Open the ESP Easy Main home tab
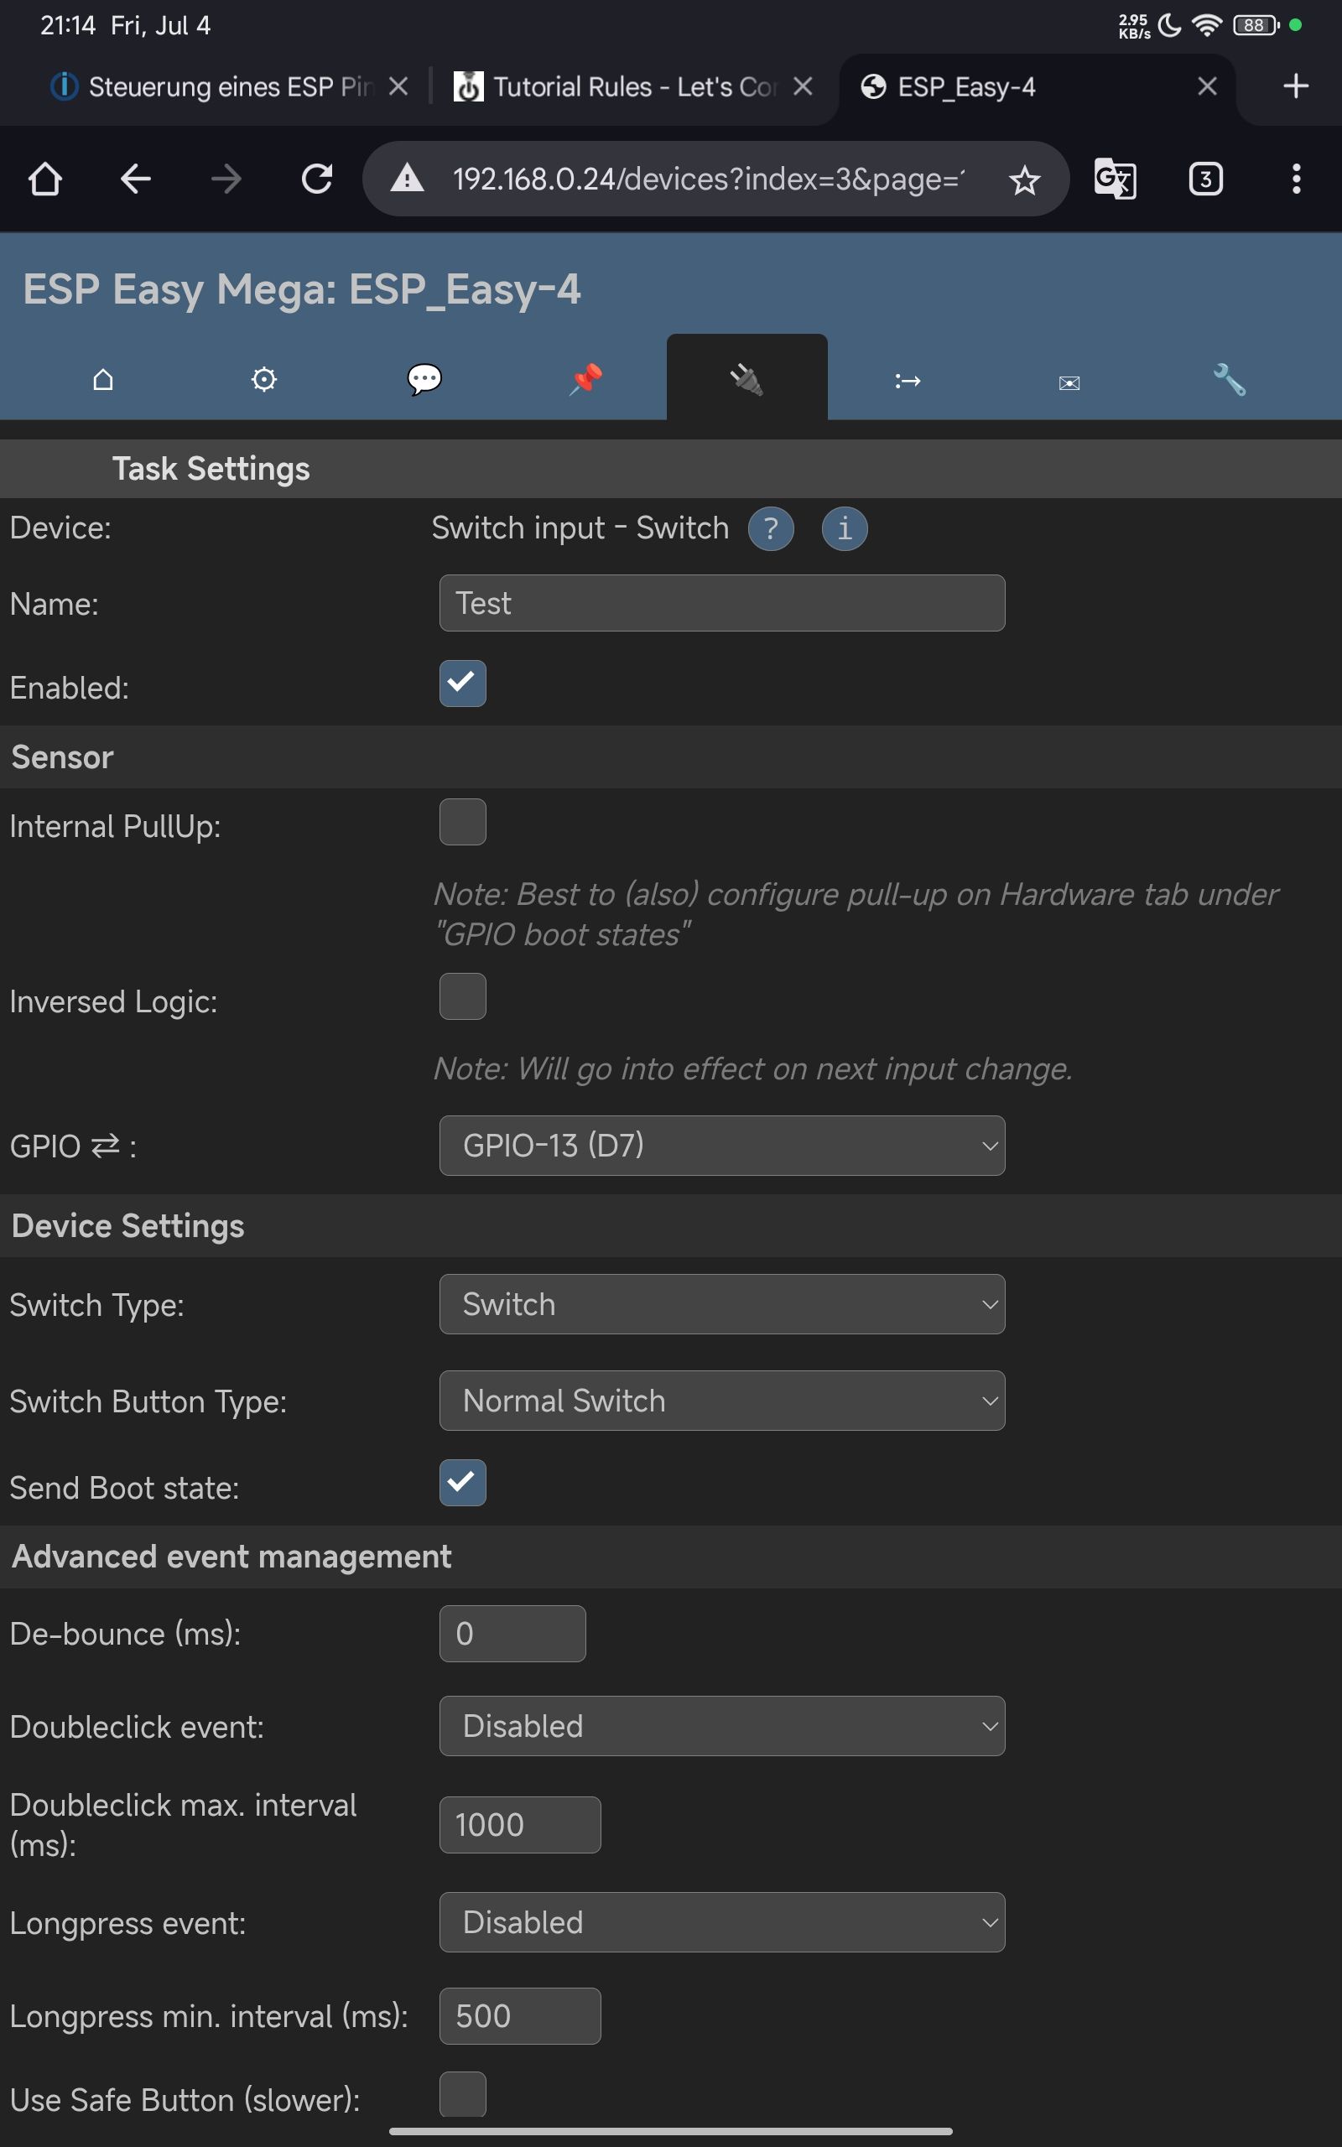The image size is (1342, 2147). pyautogui.click(x=103, y=380)
